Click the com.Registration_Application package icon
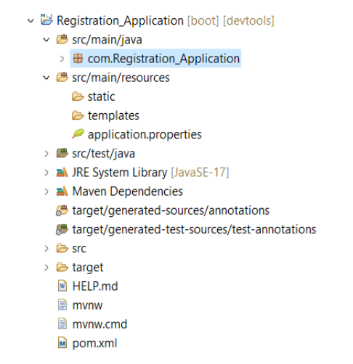This screenshot has height=364, width=353. (x=78, y=59)
